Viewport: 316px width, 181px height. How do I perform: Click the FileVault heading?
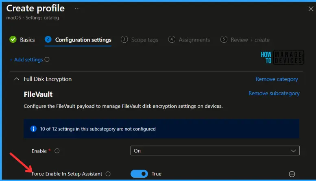coord(38,94)
